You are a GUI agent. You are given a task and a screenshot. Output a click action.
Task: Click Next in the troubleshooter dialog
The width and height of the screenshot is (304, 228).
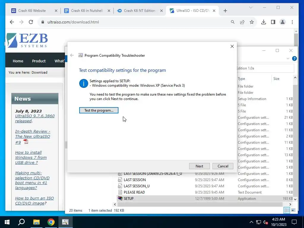(x=199, y=166)
